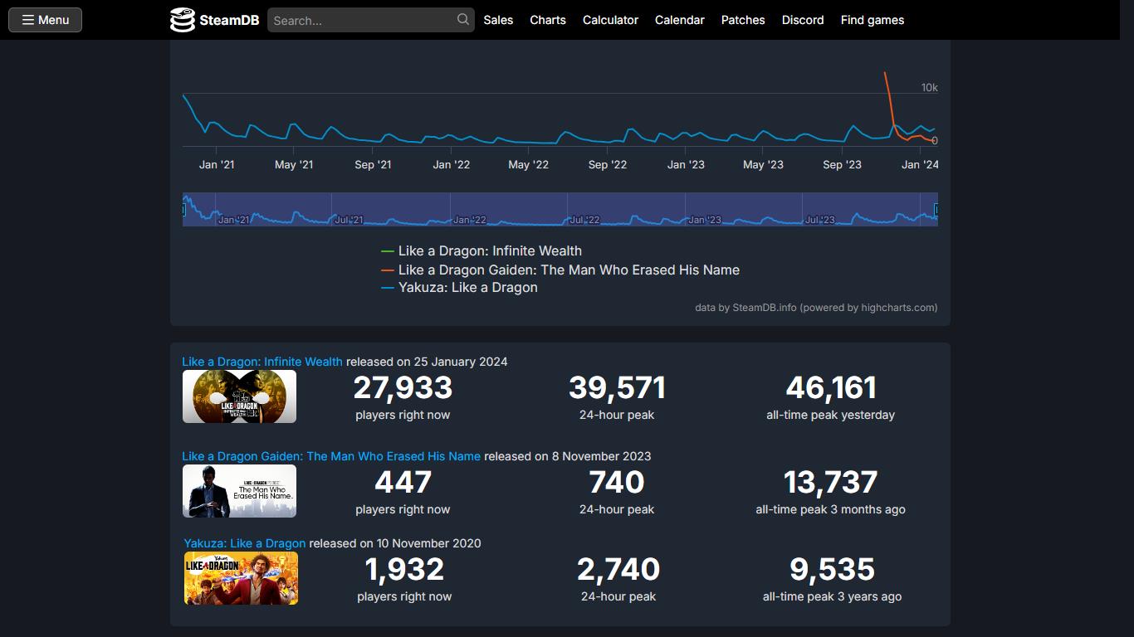This screenshot has height=637, width=1134.
Task: Toggle Like a Dragon Gaiden legend series
Action: coord(568,270)
